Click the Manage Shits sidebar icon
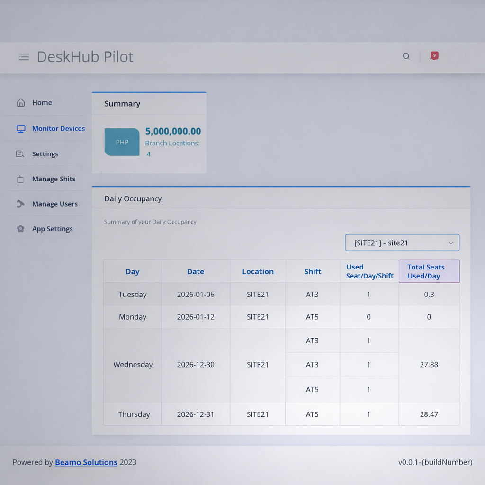The image size is (485, 485). (x=20, y=179)
